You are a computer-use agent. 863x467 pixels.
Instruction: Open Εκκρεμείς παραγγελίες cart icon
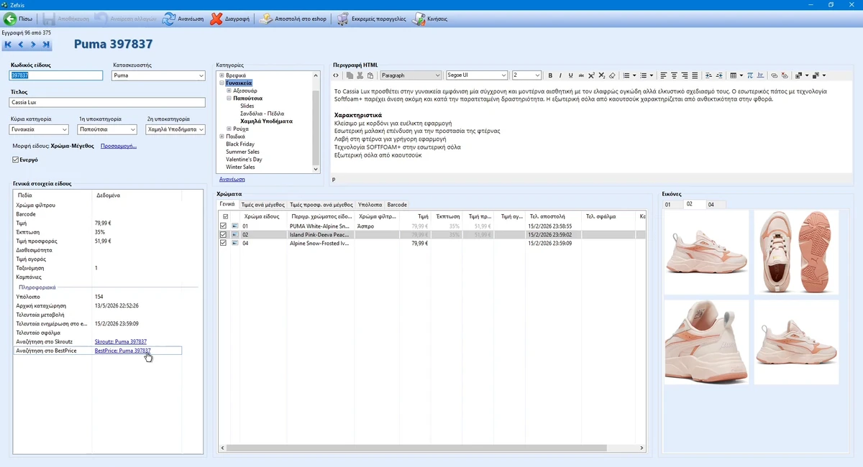(x=343, y=19)
